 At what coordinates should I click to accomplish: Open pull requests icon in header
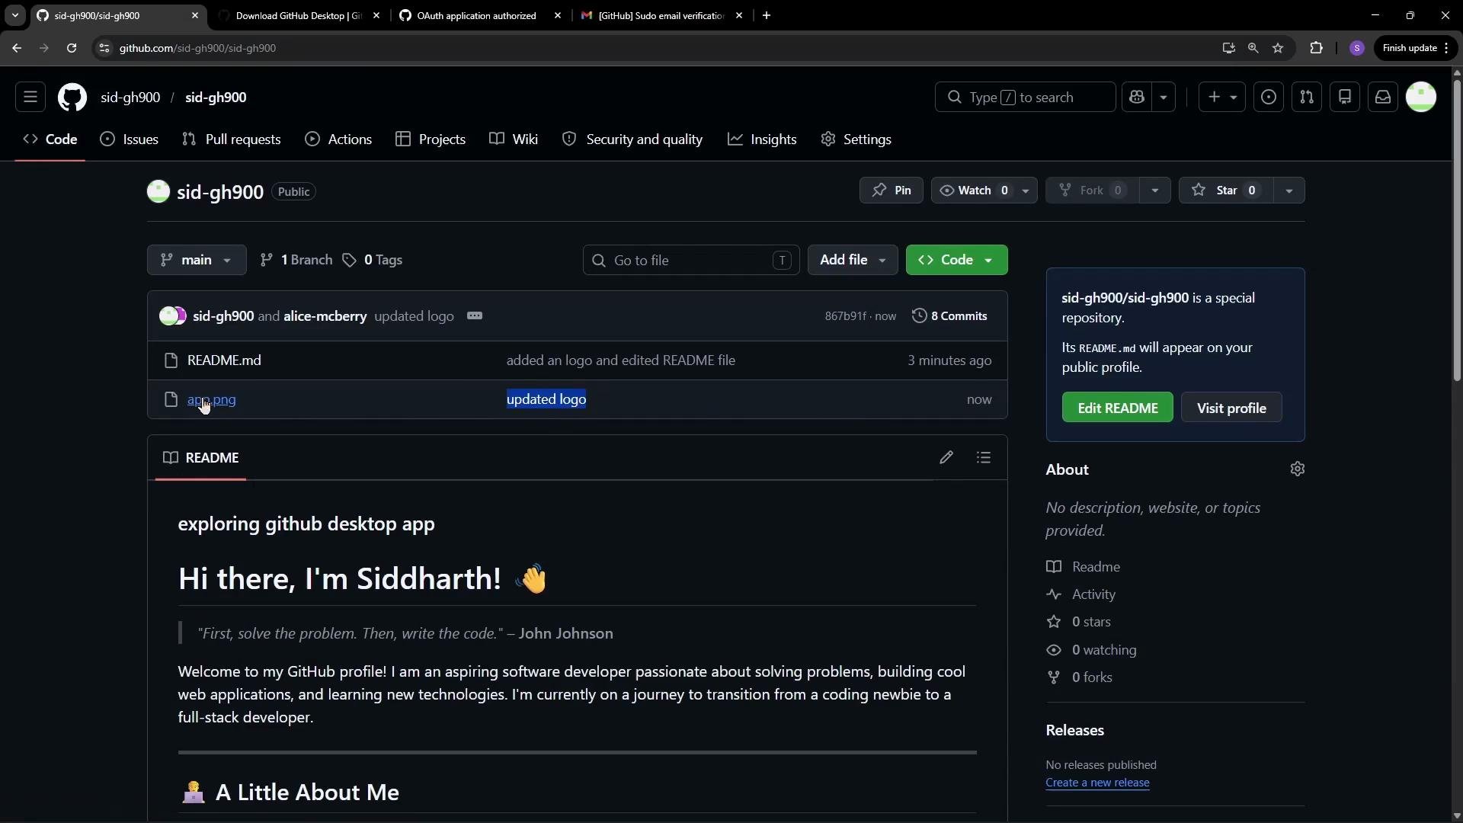[x=1307, y=97]
